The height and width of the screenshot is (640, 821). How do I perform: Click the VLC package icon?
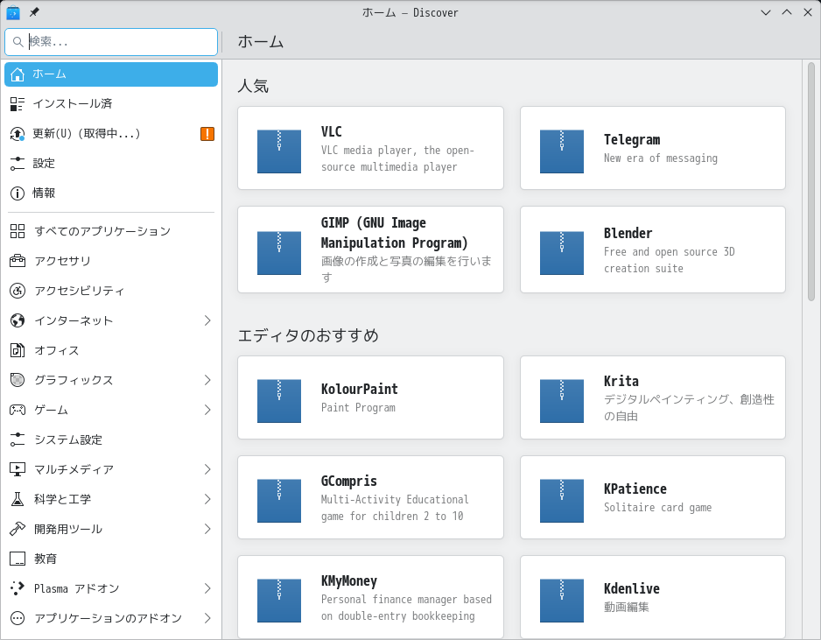(x=279, y=151)
